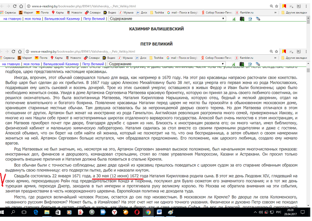Expand the Содержание dropdown in the upper reader bar
Screen dimensions: 312x221
(x=167, y=19)
